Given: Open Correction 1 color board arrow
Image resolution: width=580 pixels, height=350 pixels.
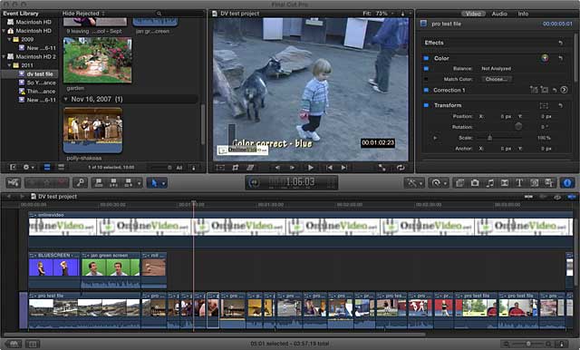Looking at the screenshot, I should [564, 90].
